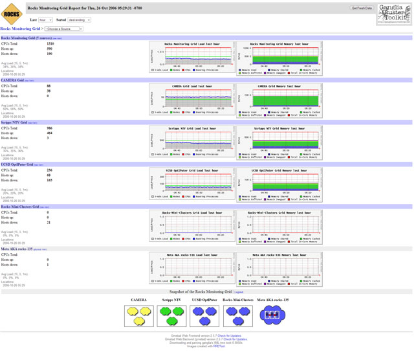Open the Ganglia Cluster Toolkit logo
Viewport: 414px width, 351px height.
coord(394,14)
